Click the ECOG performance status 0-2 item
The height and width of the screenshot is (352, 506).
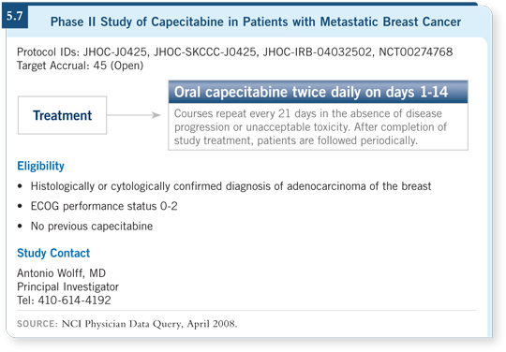coord(104,206)
